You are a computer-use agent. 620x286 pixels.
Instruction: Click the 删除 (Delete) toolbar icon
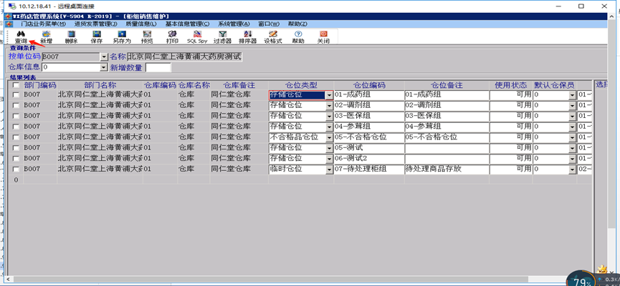click(71, 34)
